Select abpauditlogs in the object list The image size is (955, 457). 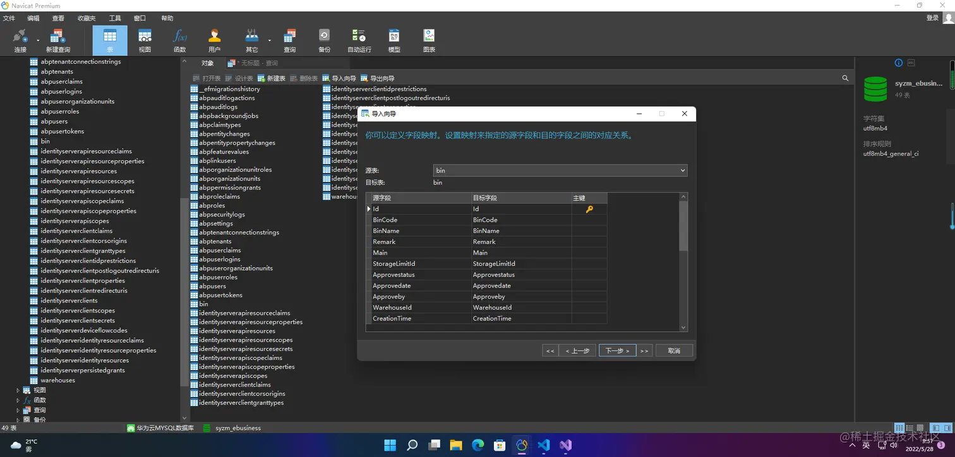[x=218, y=107]
